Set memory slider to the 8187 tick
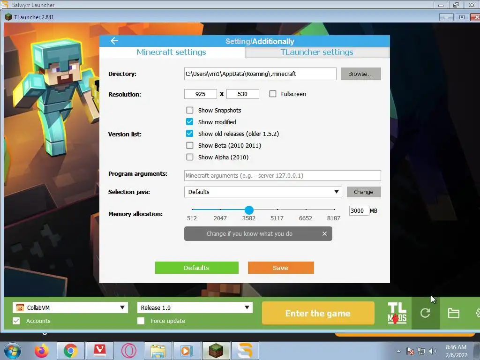480x360 pixels. click(335, 210)
